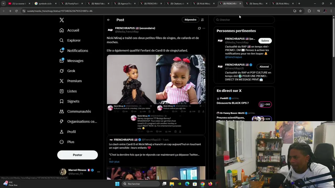Click the X logo in the sidebar
Image resolution: width=335 pixels, height=188 pixels.
(62, 20)
